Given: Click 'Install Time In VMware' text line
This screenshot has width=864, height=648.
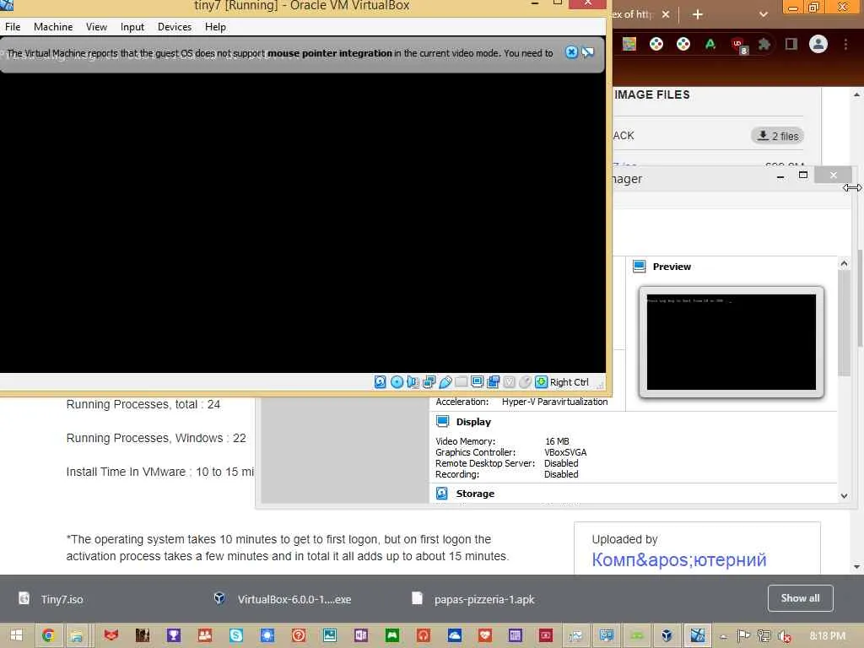Looking at the screenshot, I should coord(159,472).
